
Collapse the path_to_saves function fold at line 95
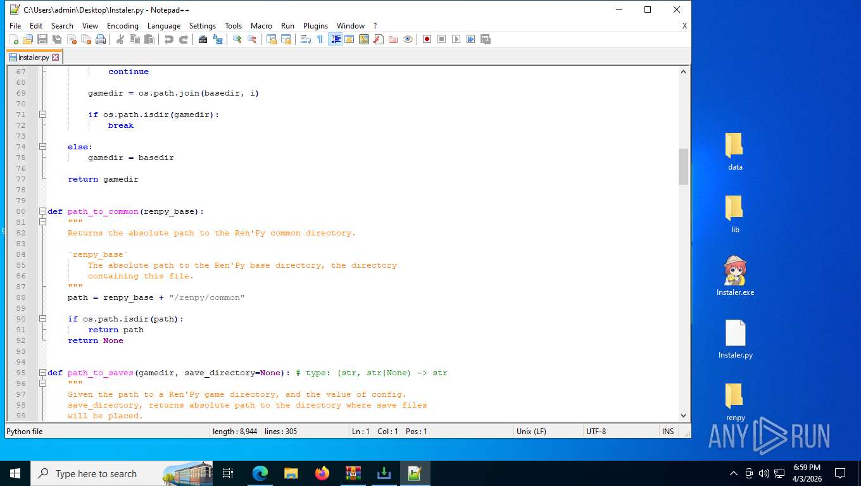[x=42, y=373]
